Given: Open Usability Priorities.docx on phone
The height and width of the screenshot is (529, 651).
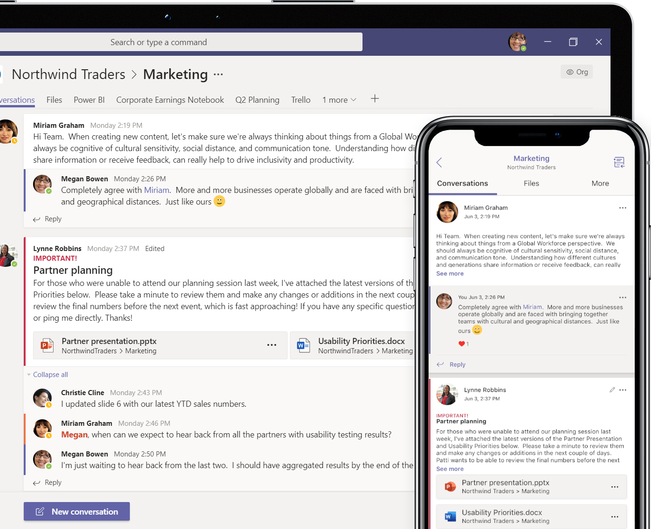Looking at the screenshot, I should point(531,516).
